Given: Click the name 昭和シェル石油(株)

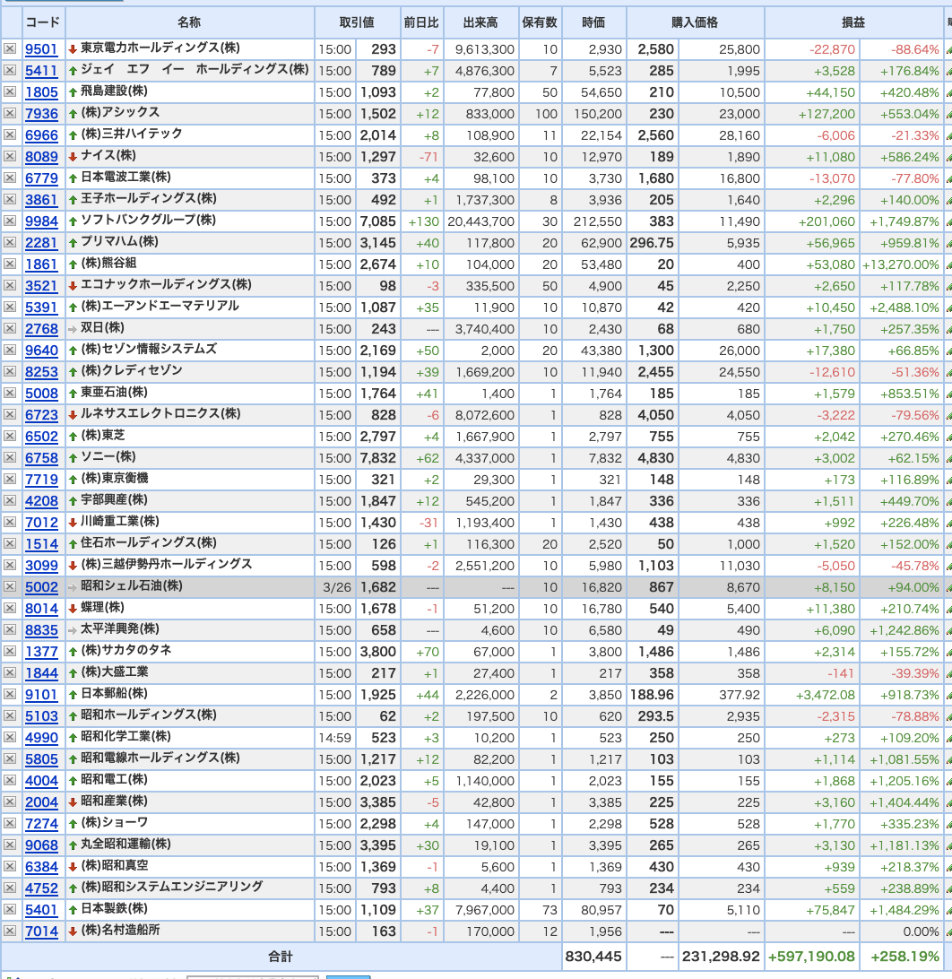Looking at the screenshot, I should coord(132,586).
